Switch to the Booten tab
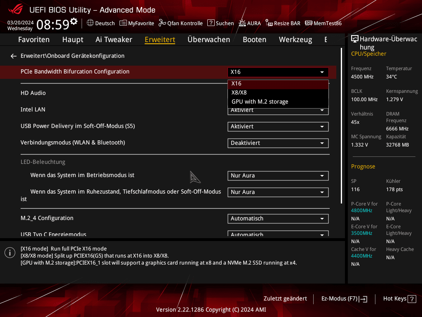The height and width of the screenshot is (317, 422). [x=254, y=40]
